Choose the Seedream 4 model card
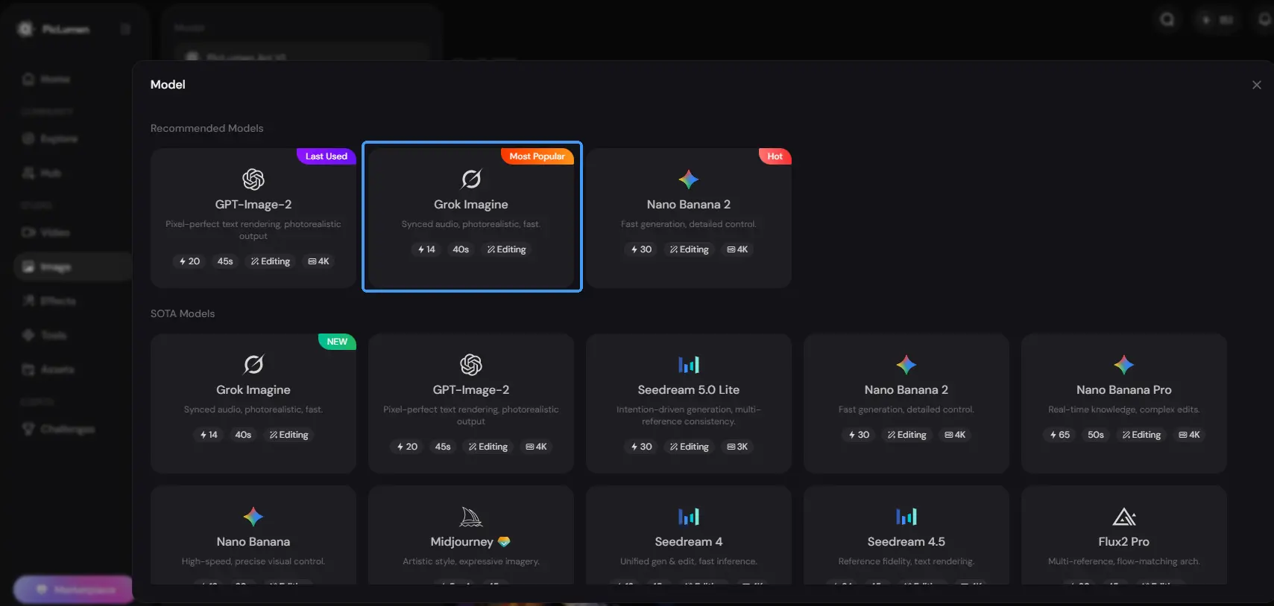Viewport: 1274px width, 606px height. tap(689, 535)
